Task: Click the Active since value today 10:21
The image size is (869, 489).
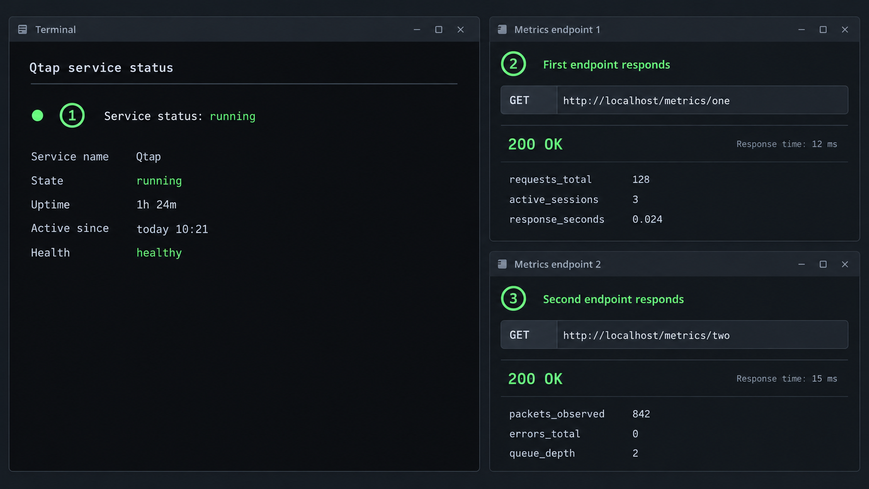Action: (x=172, y=229)
